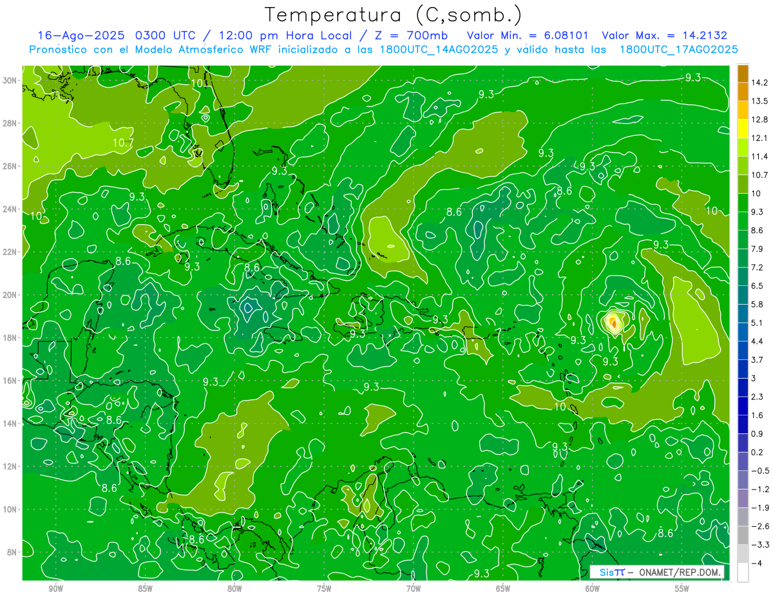The height and width of the screenshot is (597, 773).
Task: Click the 18N latitude axis label
Action: coord(10,337)
